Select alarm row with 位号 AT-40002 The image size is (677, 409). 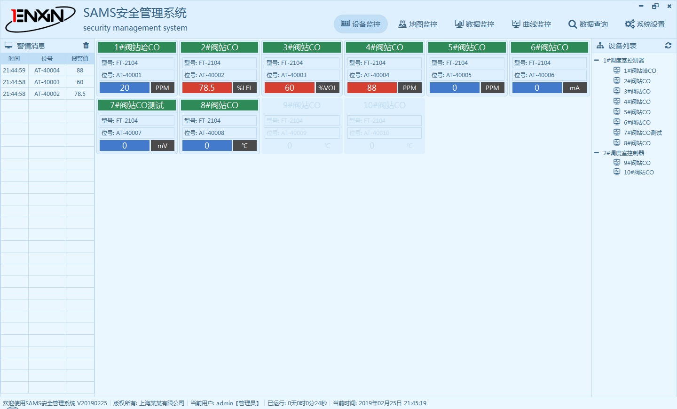(x=47, y=94)
